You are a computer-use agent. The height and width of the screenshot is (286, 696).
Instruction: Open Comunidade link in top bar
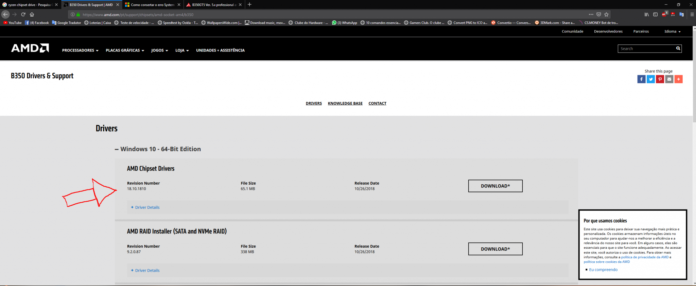click(x=572, y=31)
